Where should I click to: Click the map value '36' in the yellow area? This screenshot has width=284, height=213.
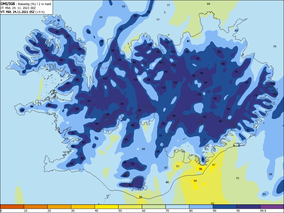[201, 169]
